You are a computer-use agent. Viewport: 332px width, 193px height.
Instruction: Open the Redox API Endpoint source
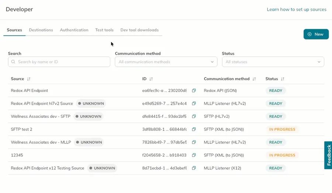tap(30, 90)
